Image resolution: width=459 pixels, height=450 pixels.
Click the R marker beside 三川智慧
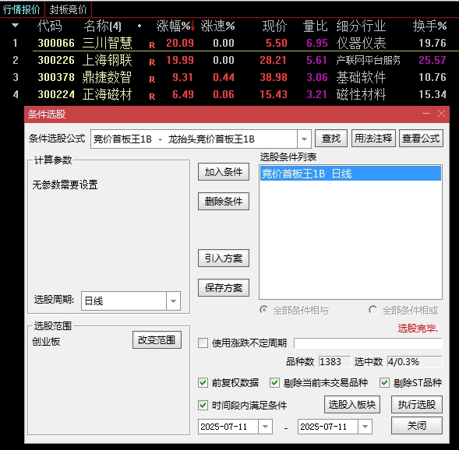click(x=152, y=45)
